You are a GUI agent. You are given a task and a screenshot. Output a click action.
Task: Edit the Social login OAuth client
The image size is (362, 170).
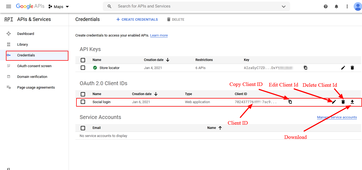point(334,102)
